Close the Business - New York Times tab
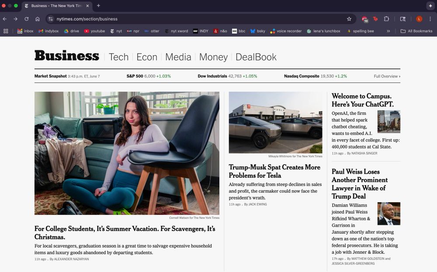This screenshot has width=437, height=272. tap(87, 6)
